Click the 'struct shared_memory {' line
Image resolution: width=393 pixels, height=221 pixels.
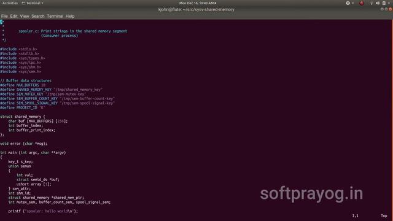pyautogui.click(x=23, y=117)
